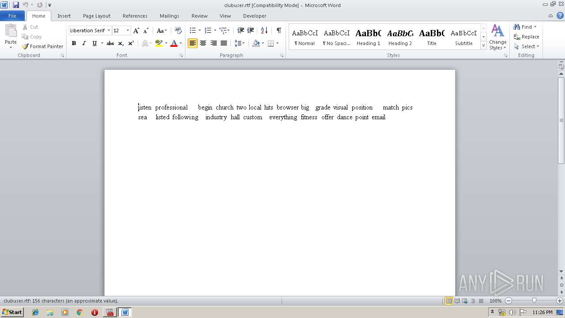This screenshot has width=565, height=318.
Task: Switch to the Developer tab
Action: pos(255,16)
